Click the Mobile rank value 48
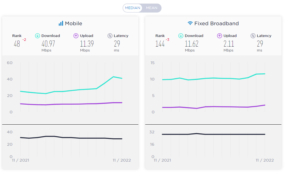 17,44
